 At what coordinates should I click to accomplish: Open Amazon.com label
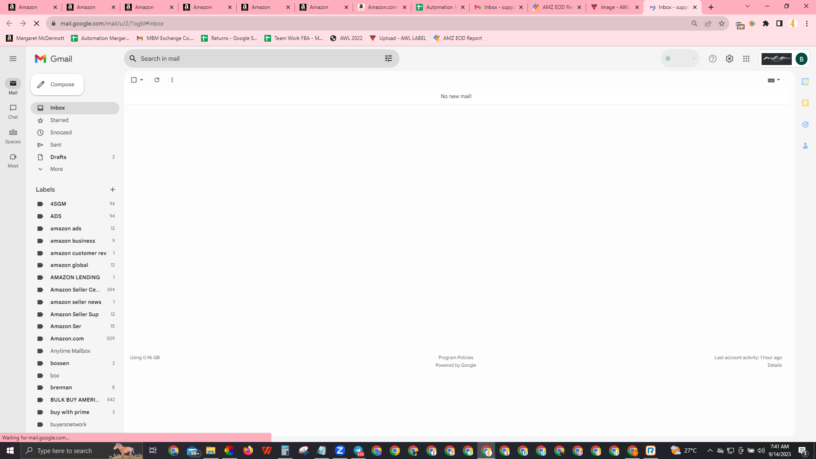[x=75, y=339]
